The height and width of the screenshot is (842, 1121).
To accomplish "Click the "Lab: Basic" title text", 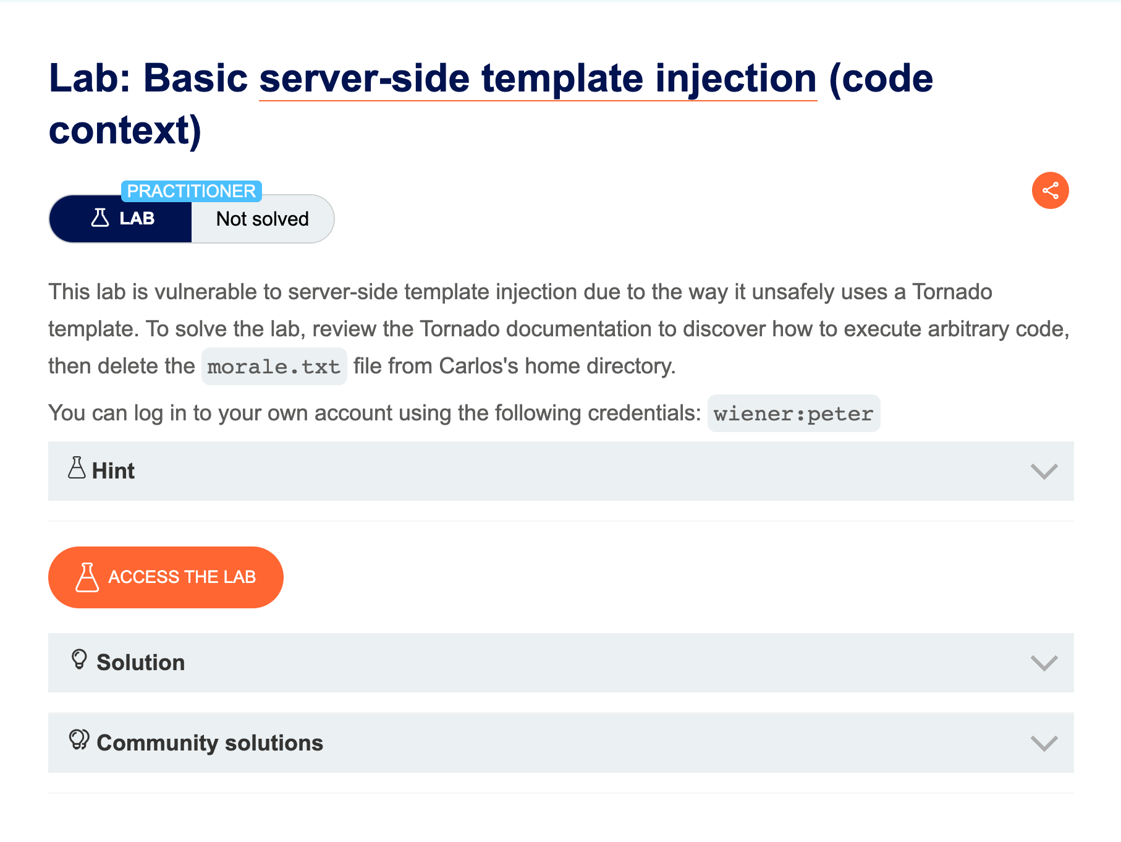I will [148, 79].
